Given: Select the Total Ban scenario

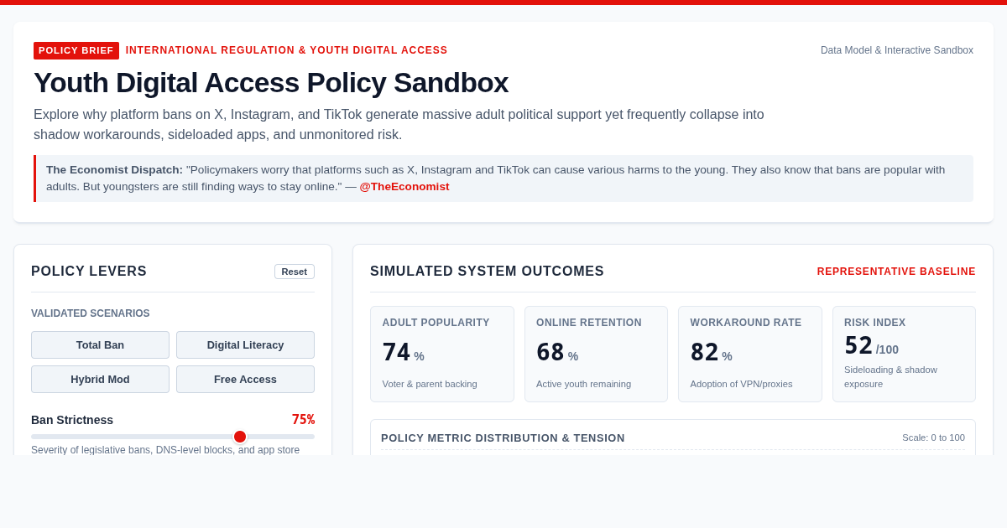Looking at the screenshot, I should 100,344.
